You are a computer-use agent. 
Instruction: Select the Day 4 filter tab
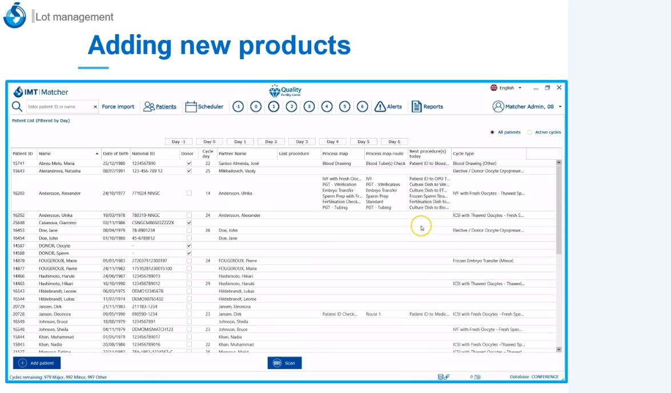(332, 142)
